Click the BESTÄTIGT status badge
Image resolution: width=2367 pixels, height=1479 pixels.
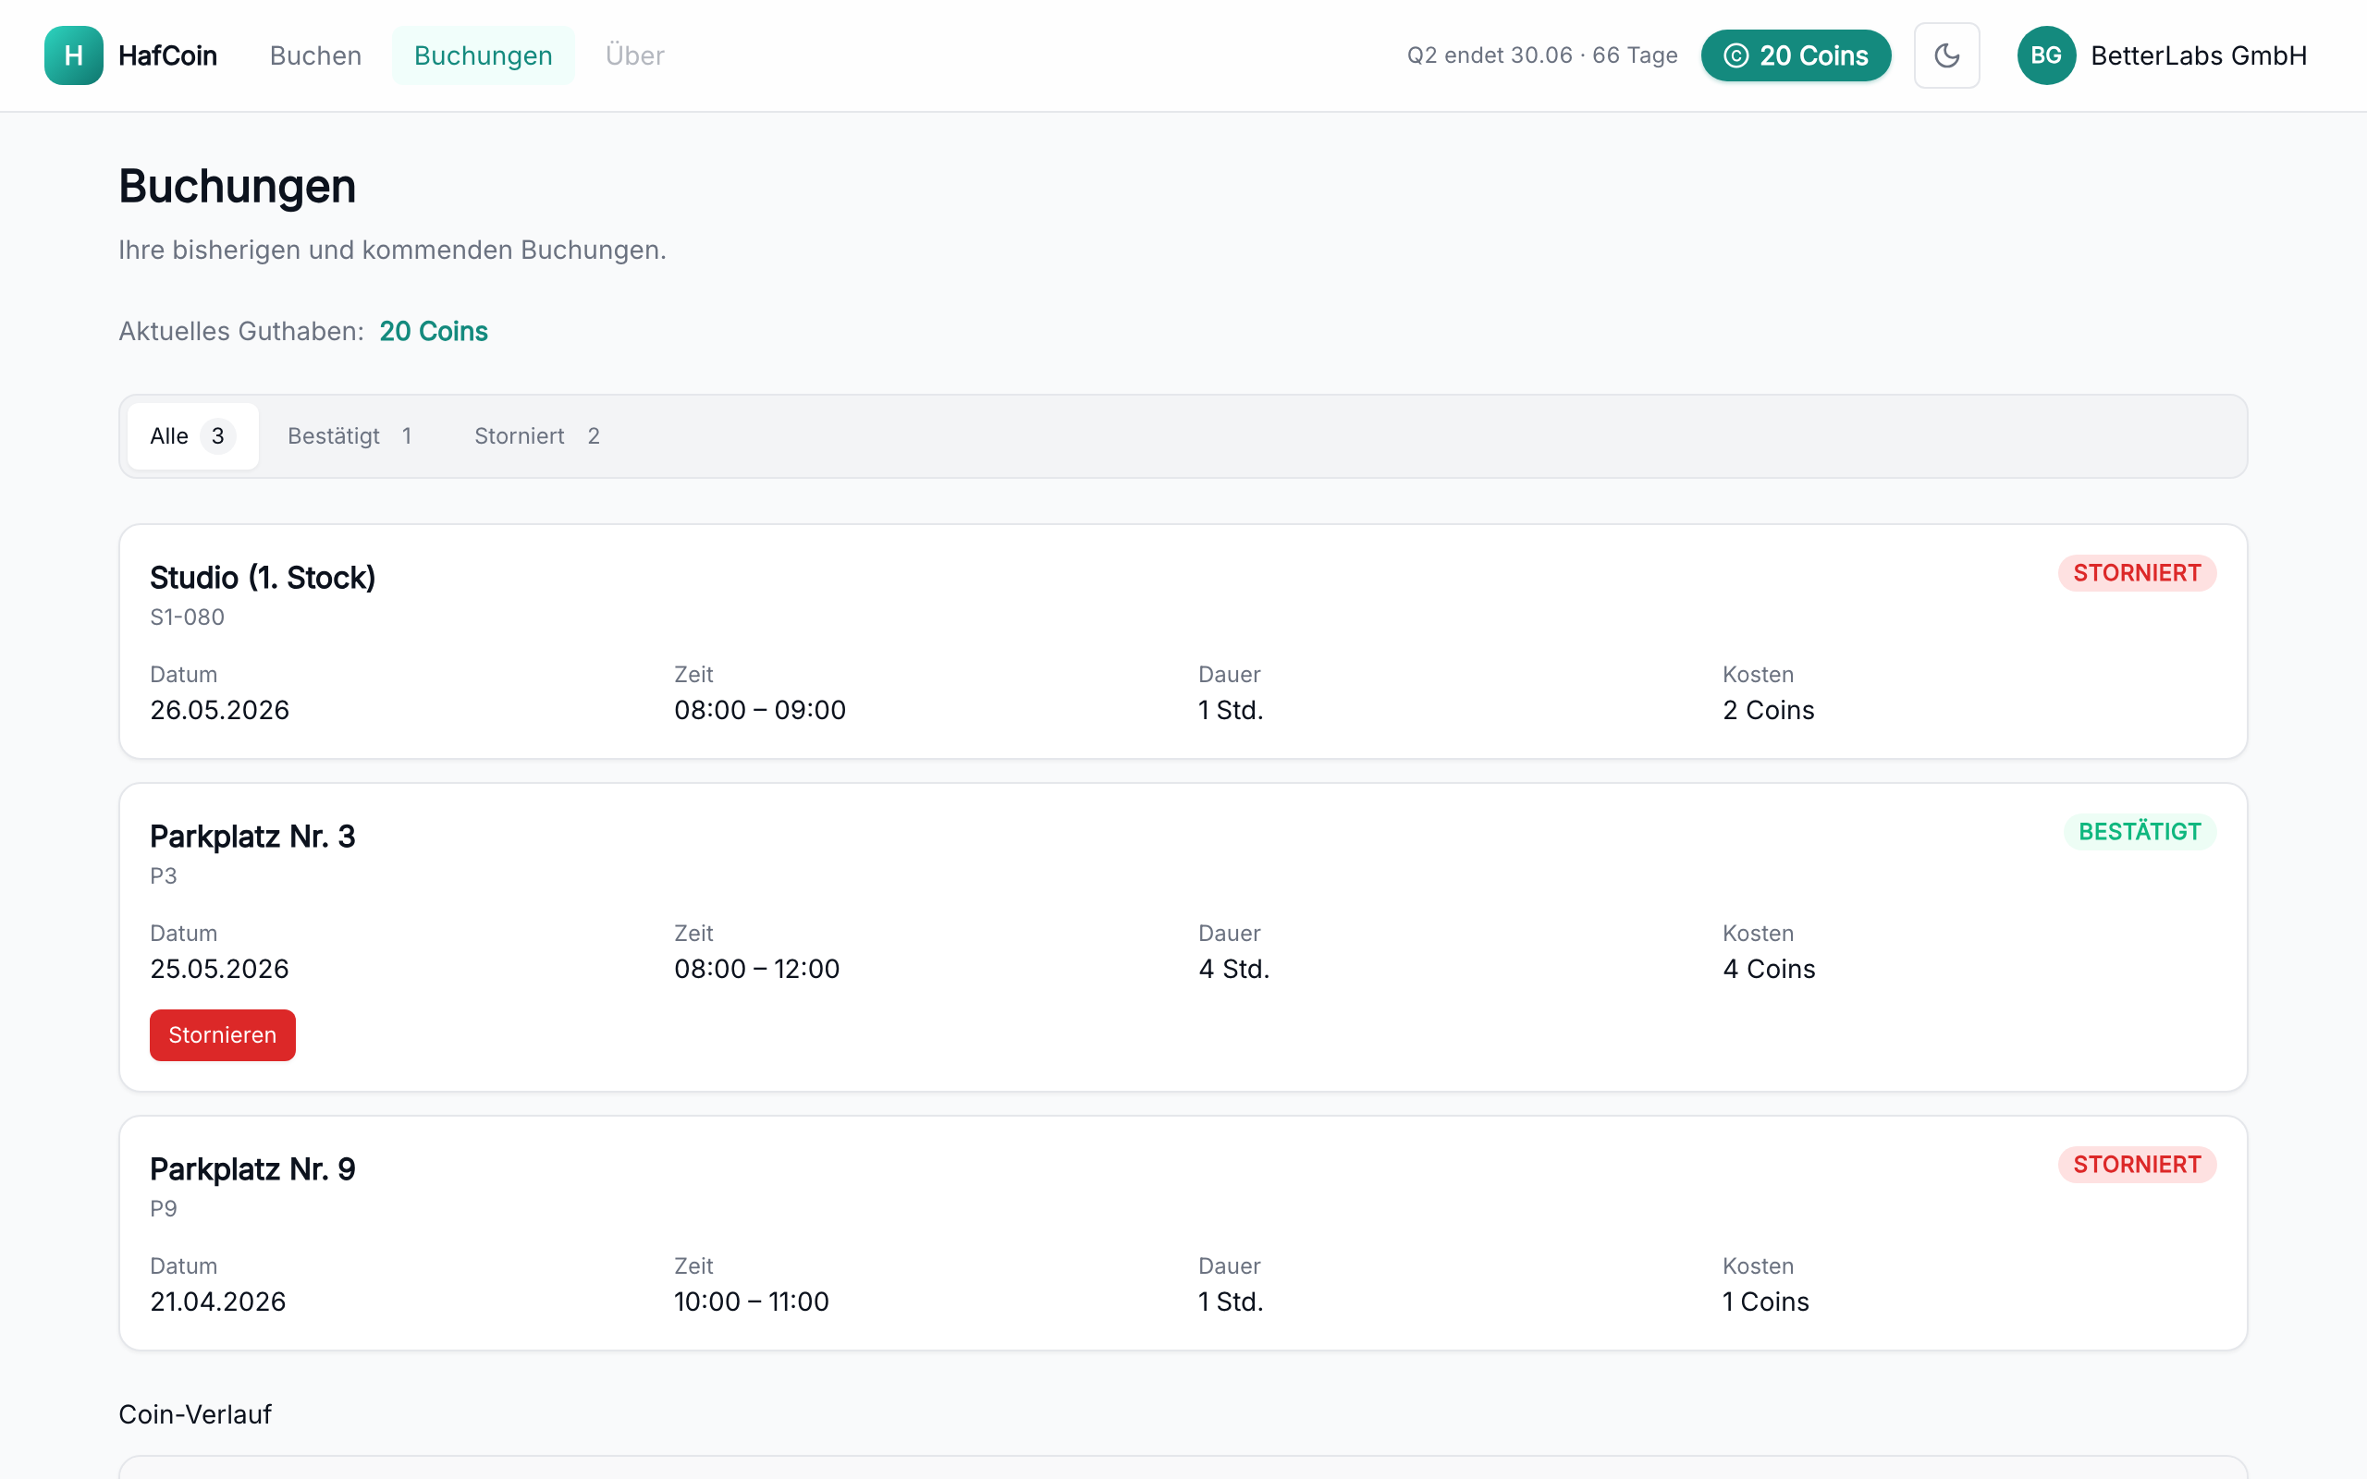tap(2140, 831)
